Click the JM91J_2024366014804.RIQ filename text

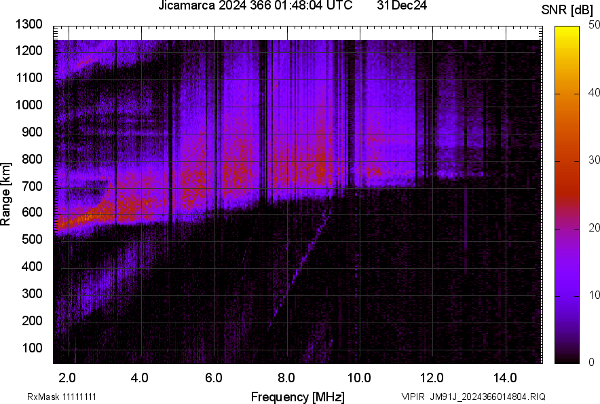point(487,397)
